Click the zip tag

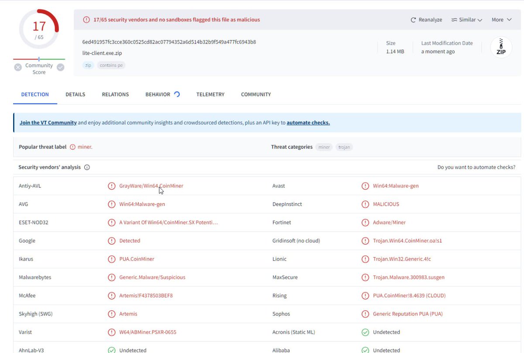(88, 66)
